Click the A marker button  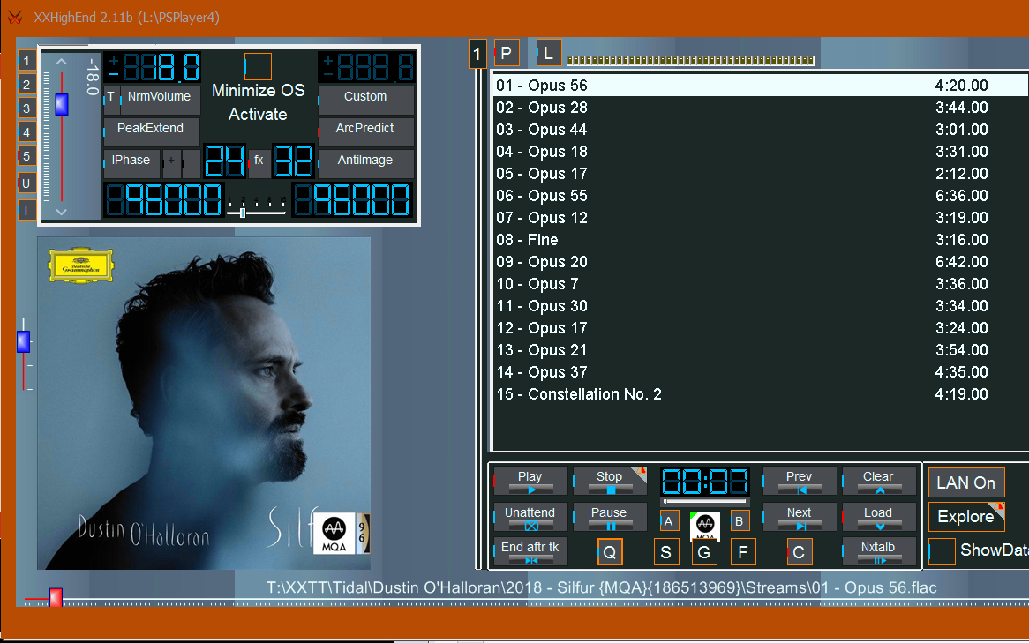(669, 521)
